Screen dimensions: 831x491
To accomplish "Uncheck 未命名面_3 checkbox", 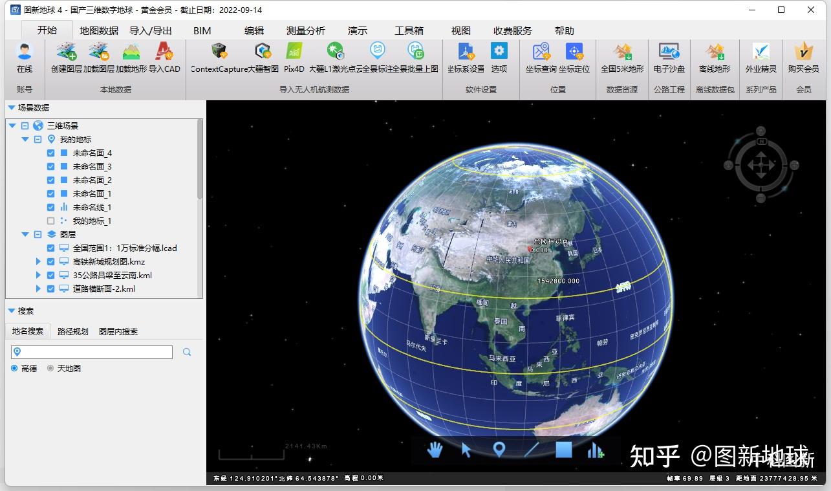I will coord(51,167).
